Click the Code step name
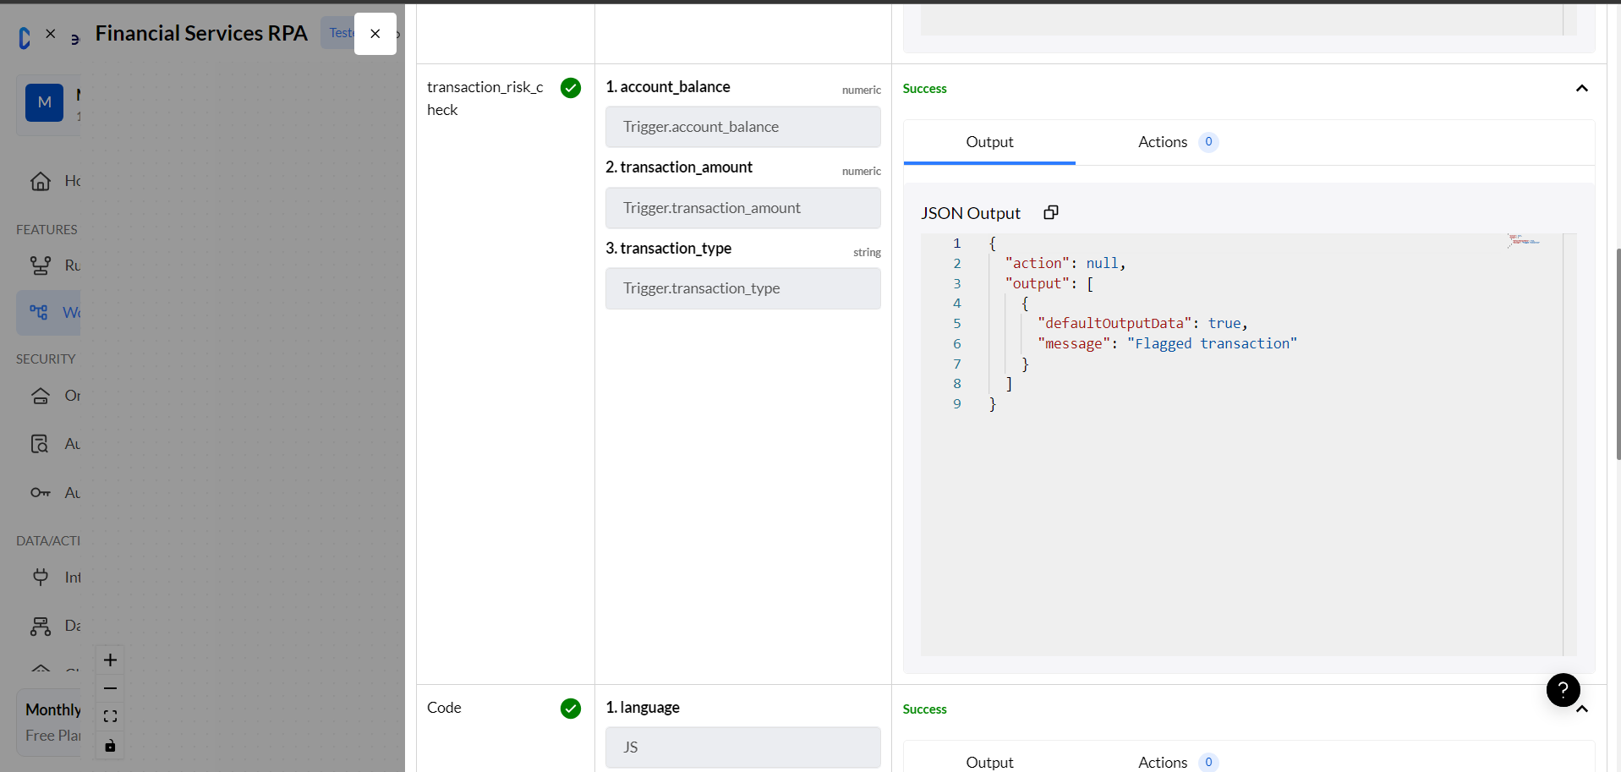The image size is (1621, 772). (x=444, y=708)
